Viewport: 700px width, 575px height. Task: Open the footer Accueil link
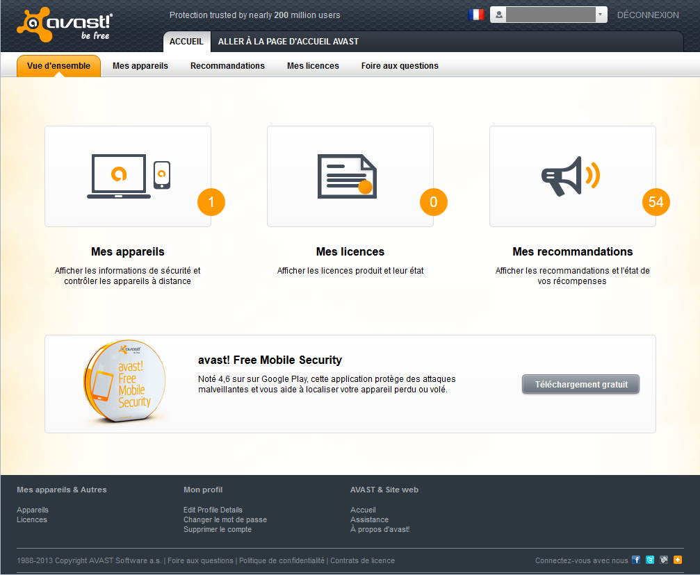click(x=363, y=510)
